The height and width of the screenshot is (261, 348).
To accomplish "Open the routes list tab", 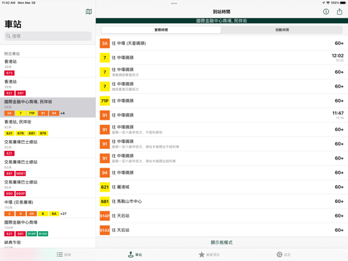I will 64,255.
